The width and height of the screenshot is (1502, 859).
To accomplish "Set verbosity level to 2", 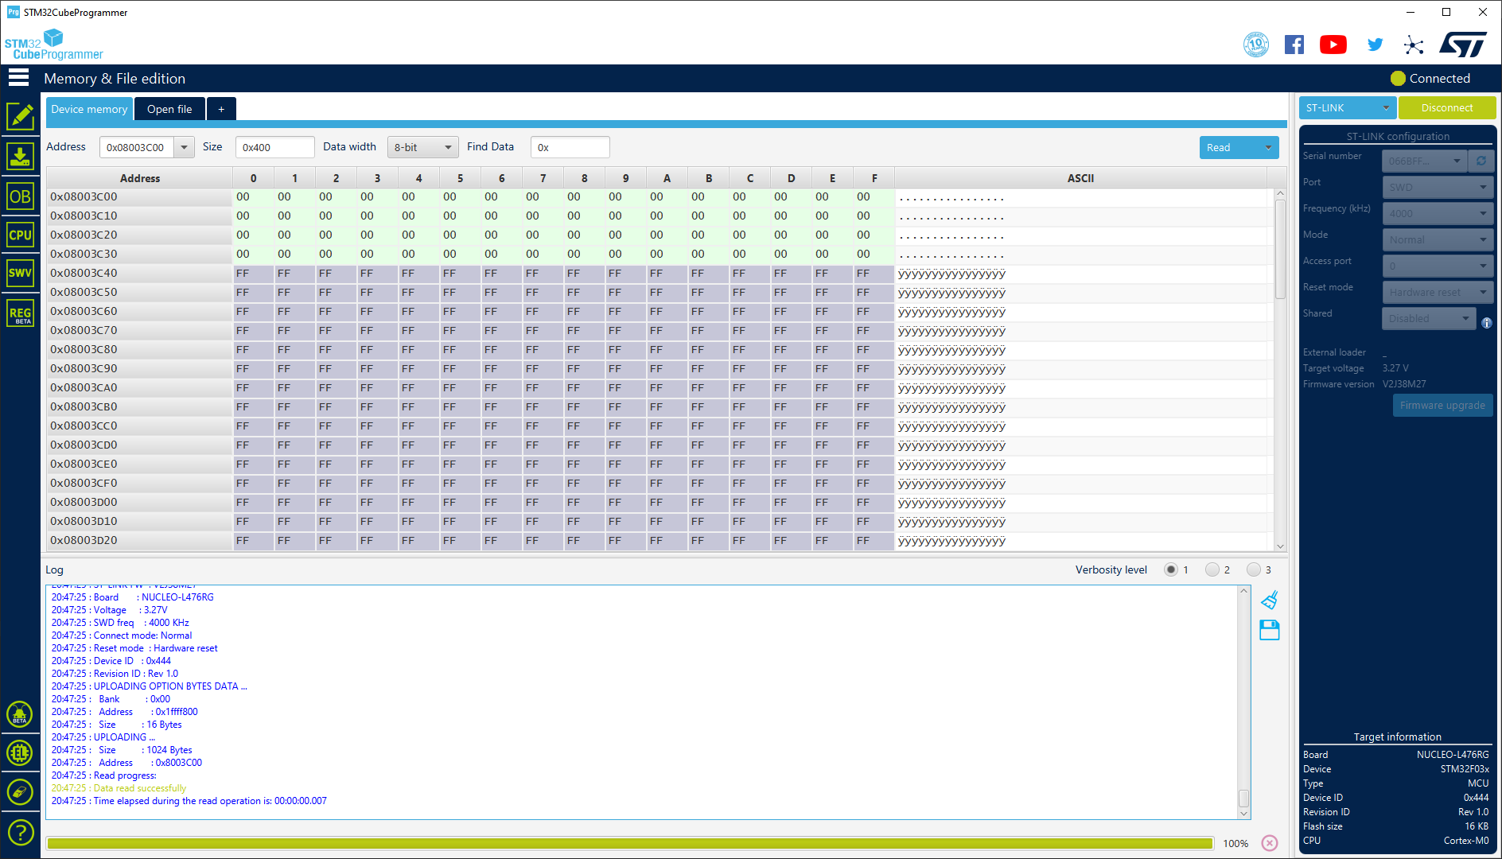I will coord(1212,569).
